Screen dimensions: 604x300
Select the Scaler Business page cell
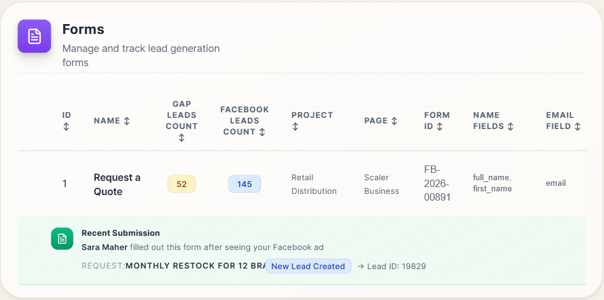click(381, 184)
